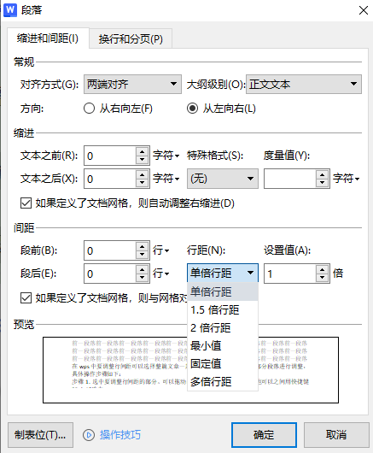373x453 pixels.
Task: Click the paragraph preview box
Action: click(x=190, y=370)
